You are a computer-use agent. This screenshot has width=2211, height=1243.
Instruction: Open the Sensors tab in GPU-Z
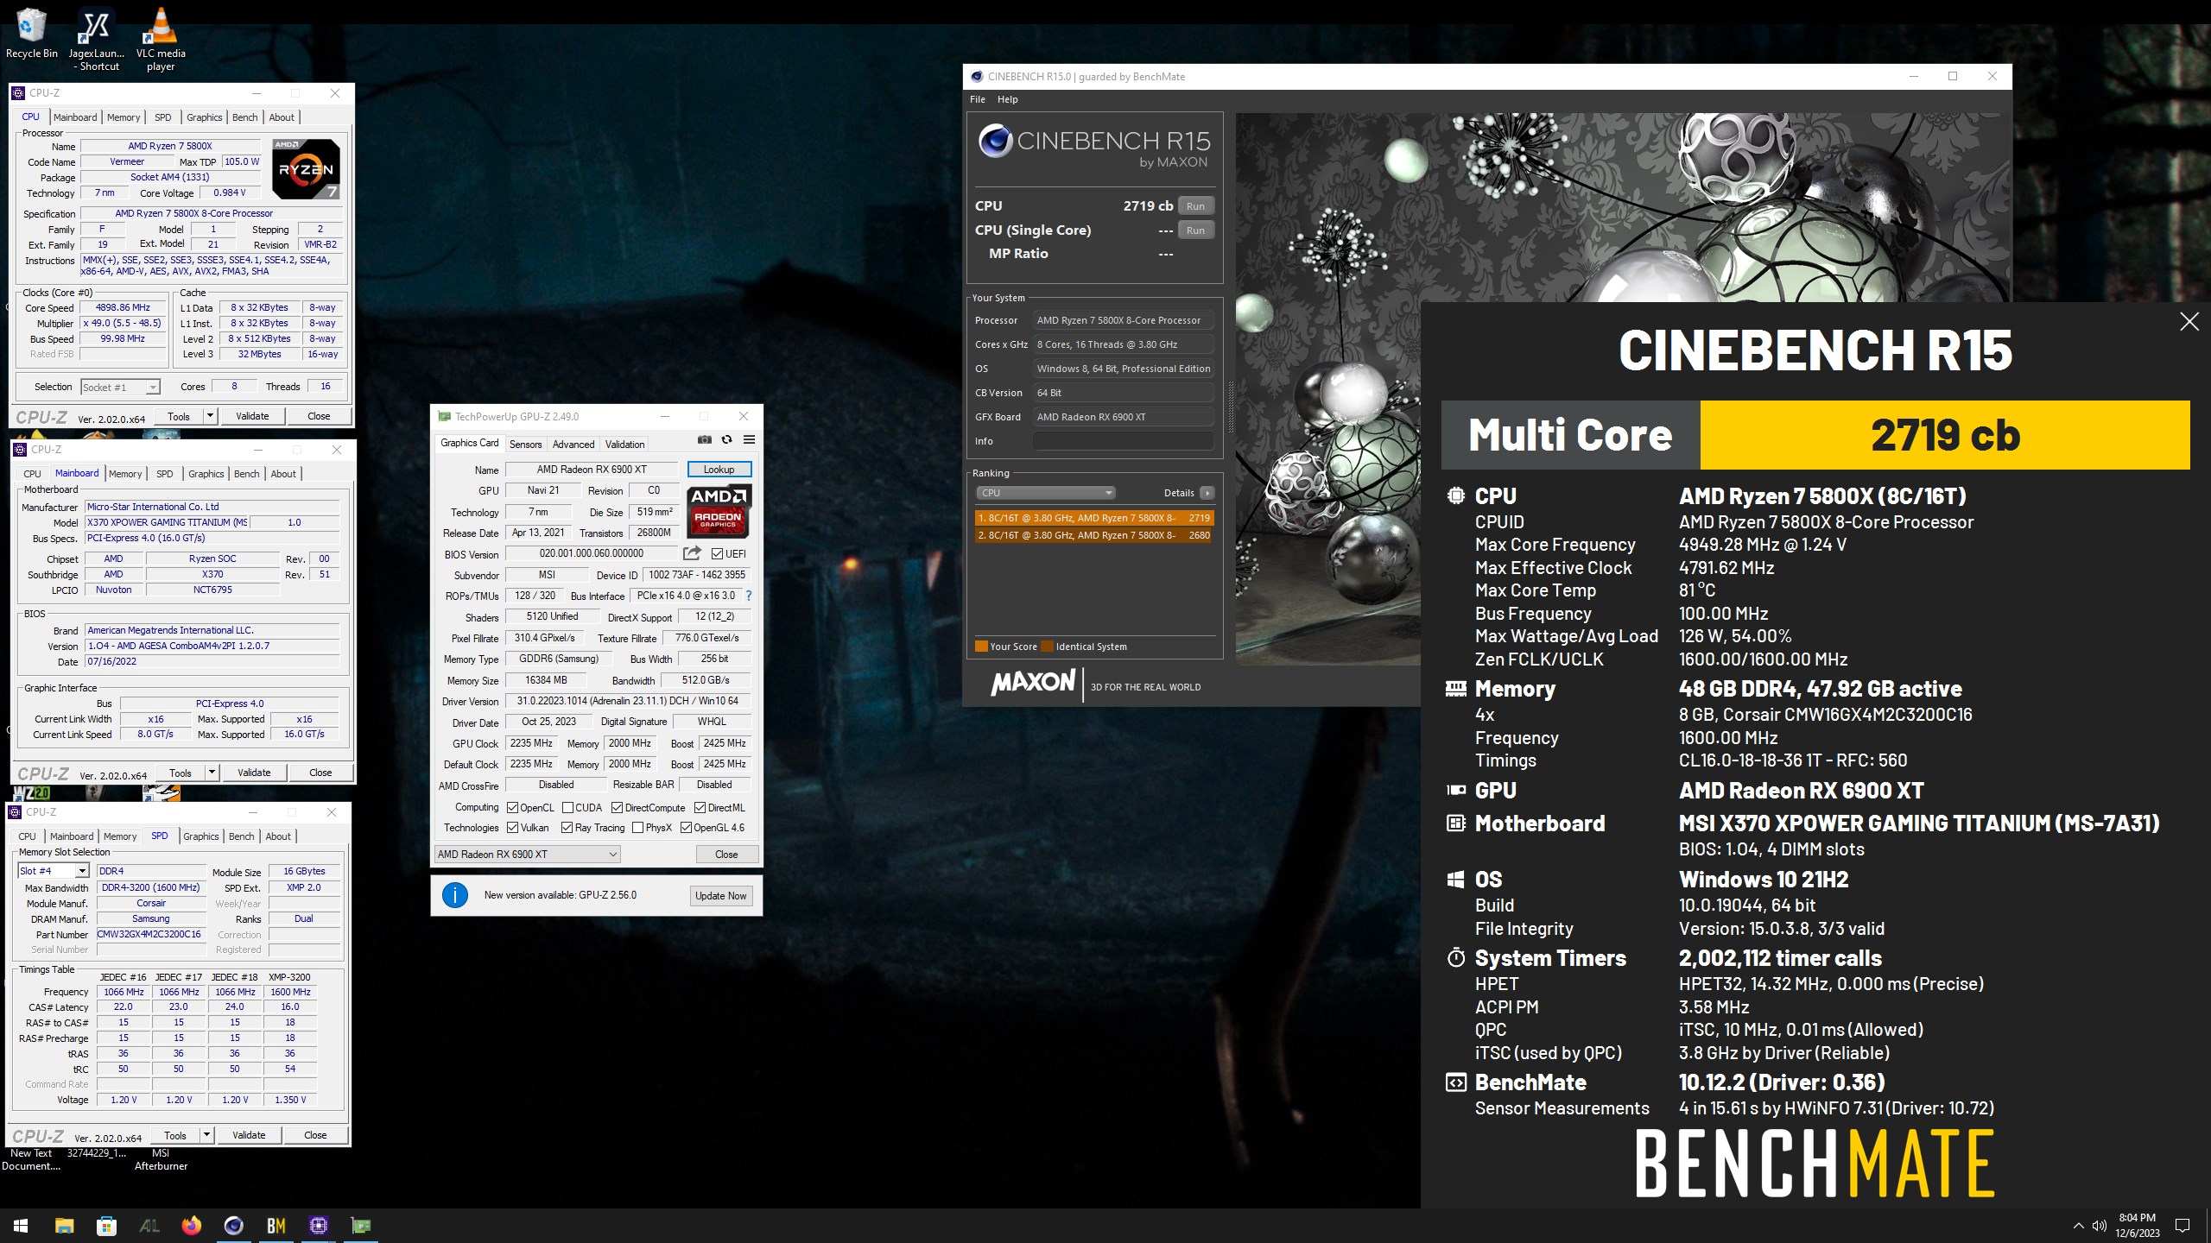coord(525,445)
